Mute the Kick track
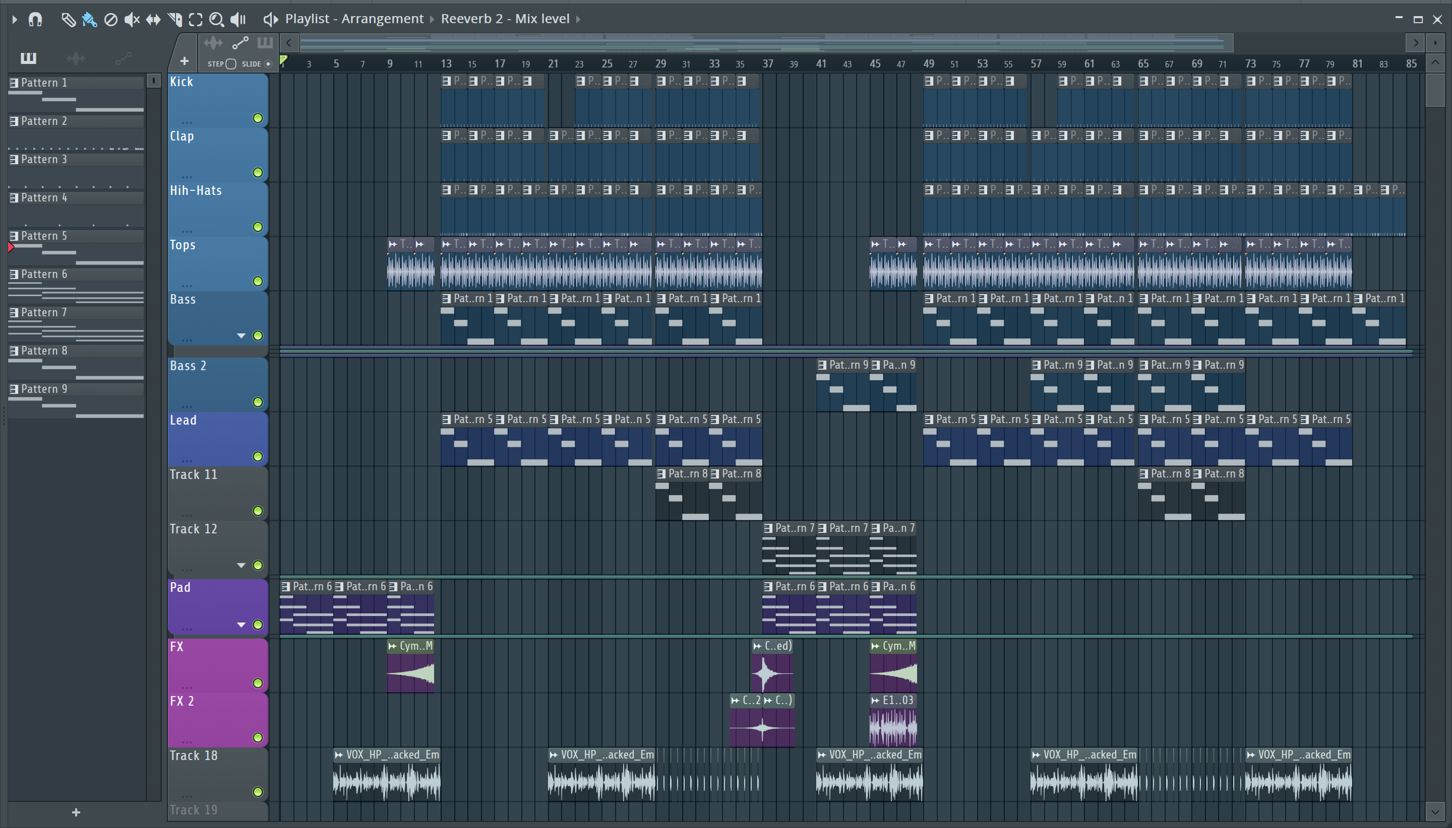Screen dimensions: 1452x828 258,118
